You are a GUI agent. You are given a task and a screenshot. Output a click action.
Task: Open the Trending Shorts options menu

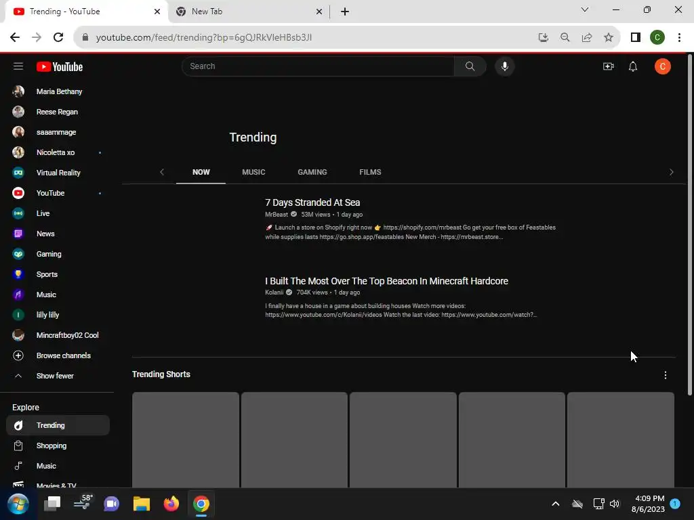pyautogui.click(x=666, y=375)
